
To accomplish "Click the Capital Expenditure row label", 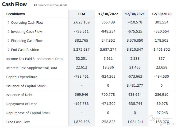I will click(22, 77).
